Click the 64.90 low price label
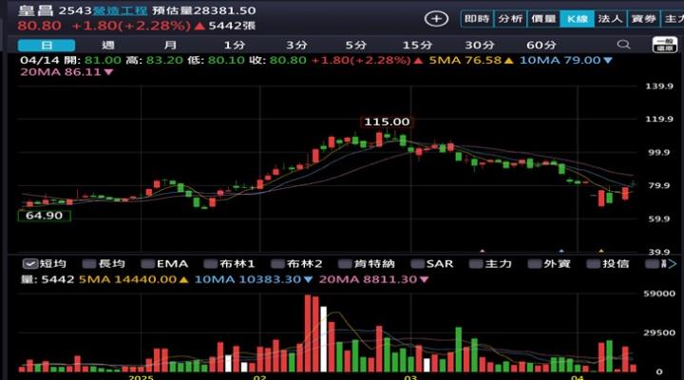684x380 pixels. click(43, 216)
